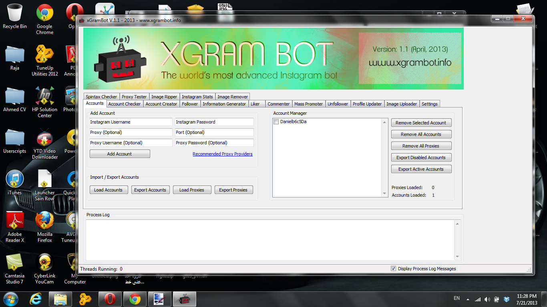The image size is (547, 307).
Task: Click xGramBot robot icon in taskbar
Action: coord(184,299)
